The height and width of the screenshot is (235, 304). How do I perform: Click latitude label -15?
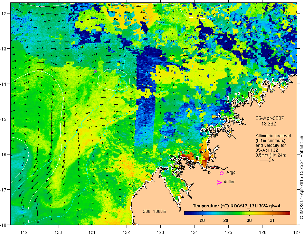[x=4, y=119]
